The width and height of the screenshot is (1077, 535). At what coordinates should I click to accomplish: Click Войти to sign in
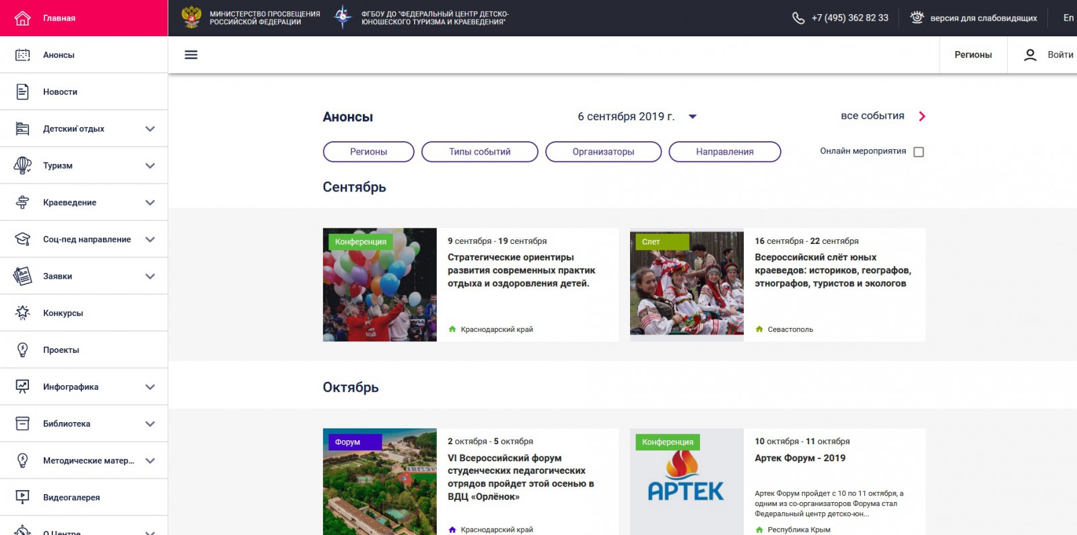(x=1060, y=55)
